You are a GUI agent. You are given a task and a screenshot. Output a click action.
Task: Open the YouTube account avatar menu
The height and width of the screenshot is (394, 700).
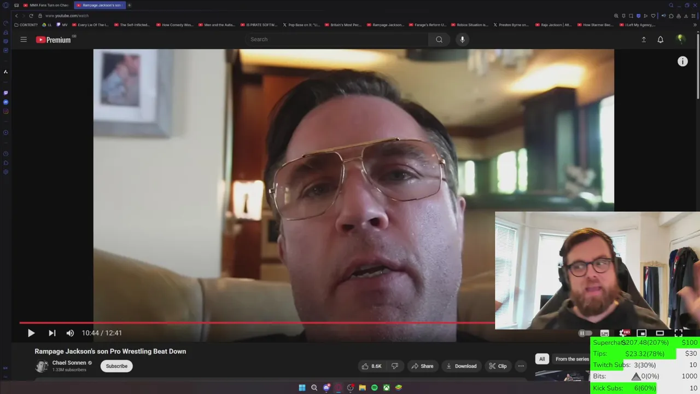pyautogui.click(x=681, y=39)
